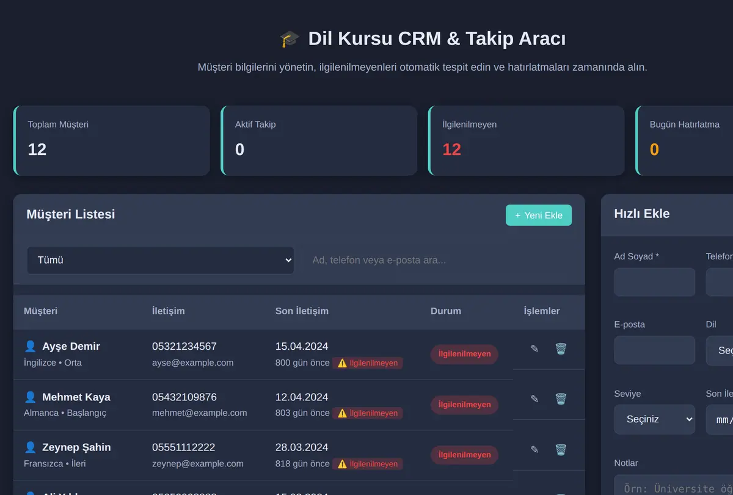
Task: Click the İletişim column header
Action: 168,311
